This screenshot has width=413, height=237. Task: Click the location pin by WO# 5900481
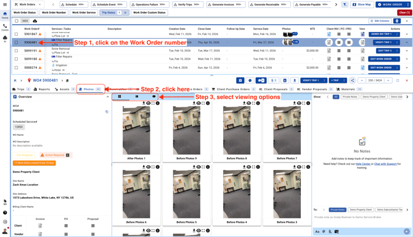tap(29, 80)
